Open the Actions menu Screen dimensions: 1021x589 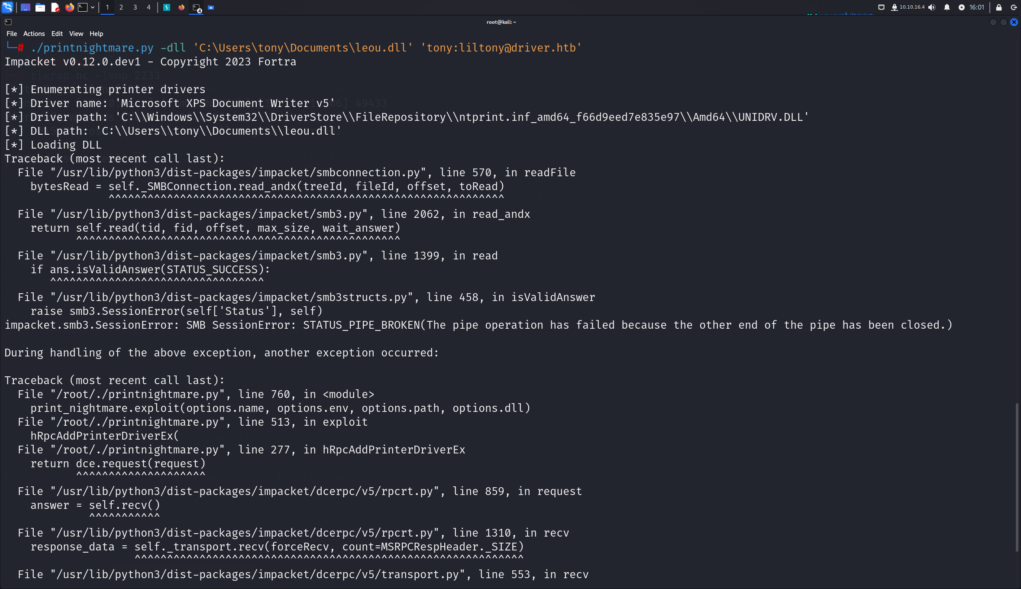[34, 34]
